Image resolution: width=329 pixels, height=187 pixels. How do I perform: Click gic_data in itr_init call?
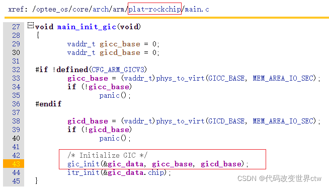[126, 173]
